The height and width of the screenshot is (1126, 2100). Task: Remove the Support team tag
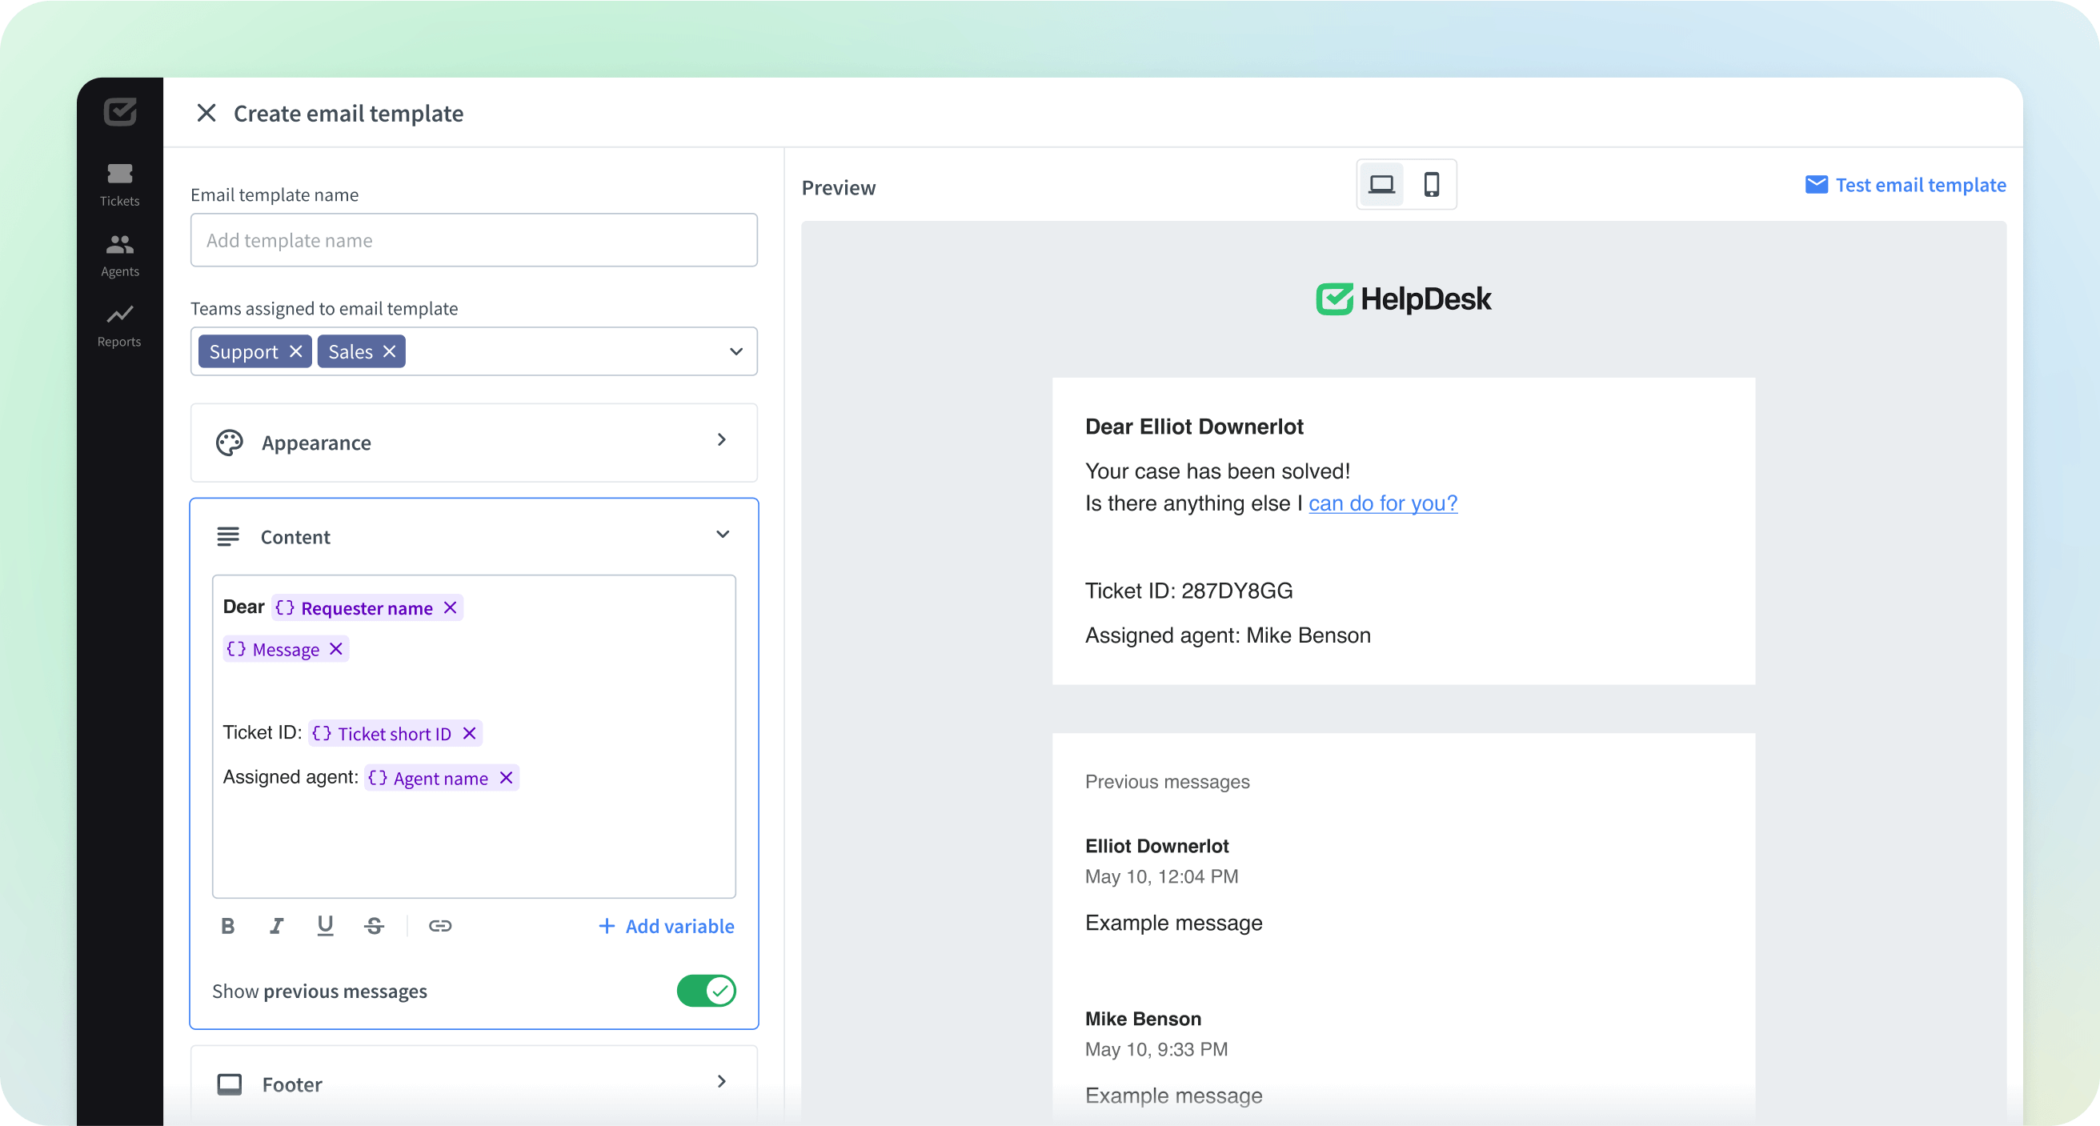pos(296,351)
